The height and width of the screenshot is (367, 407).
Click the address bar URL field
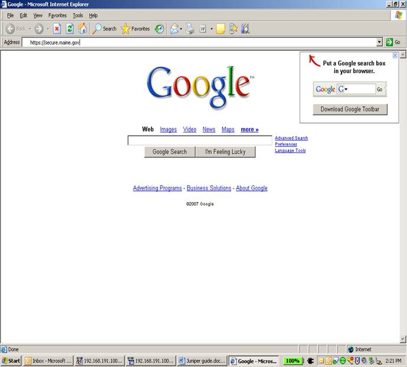199,42
